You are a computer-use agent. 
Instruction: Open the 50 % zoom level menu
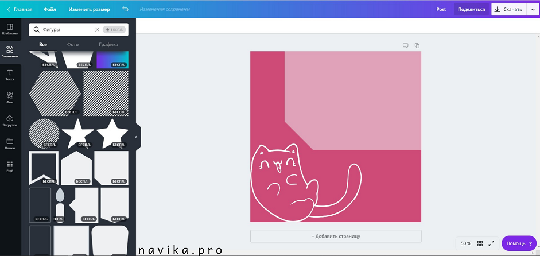pos(465,243)
